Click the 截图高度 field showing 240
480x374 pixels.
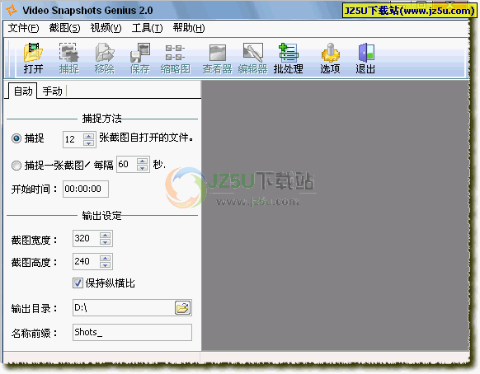86,261
